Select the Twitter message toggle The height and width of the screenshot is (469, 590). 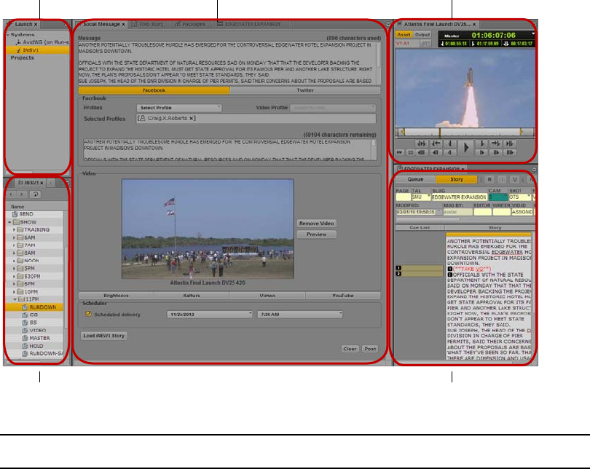305,90
